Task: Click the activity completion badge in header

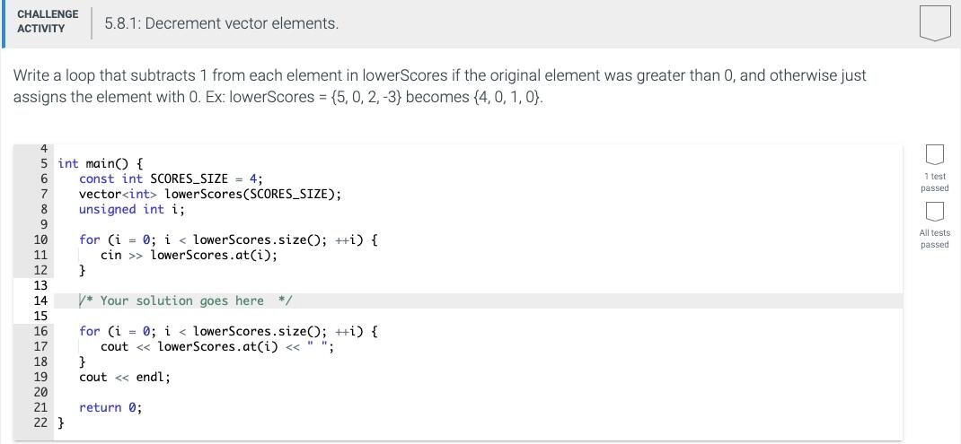Action: (x=934, y=24)
